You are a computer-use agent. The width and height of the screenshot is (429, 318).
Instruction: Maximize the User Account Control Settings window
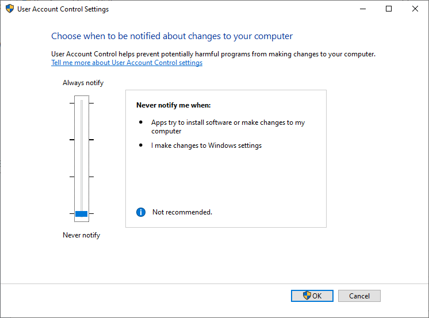coord(389,9)
